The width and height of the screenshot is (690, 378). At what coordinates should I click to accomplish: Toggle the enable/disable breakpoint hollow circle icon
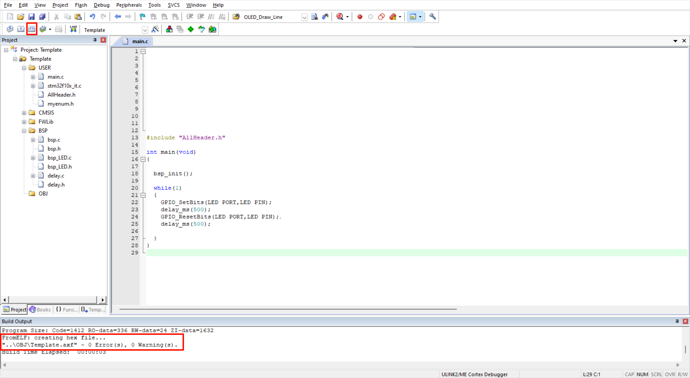click(371, 17)
